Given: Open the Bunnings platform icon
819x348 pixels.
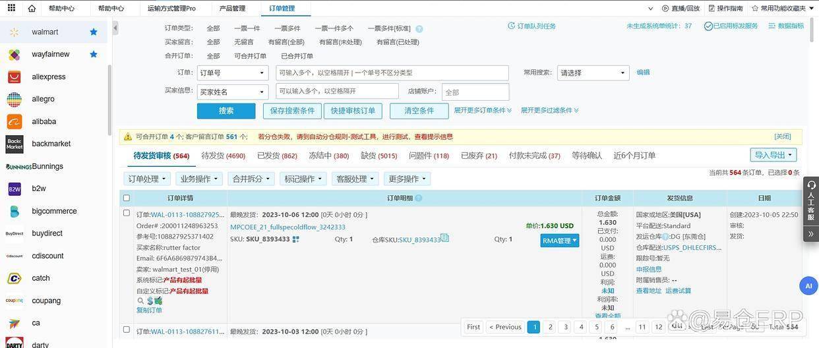Looking at the screenshot, I should coord(18,166).
